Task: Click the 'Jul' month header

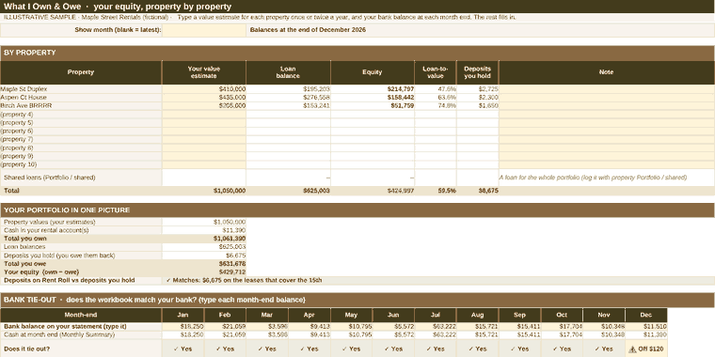Action: (436, 315)
